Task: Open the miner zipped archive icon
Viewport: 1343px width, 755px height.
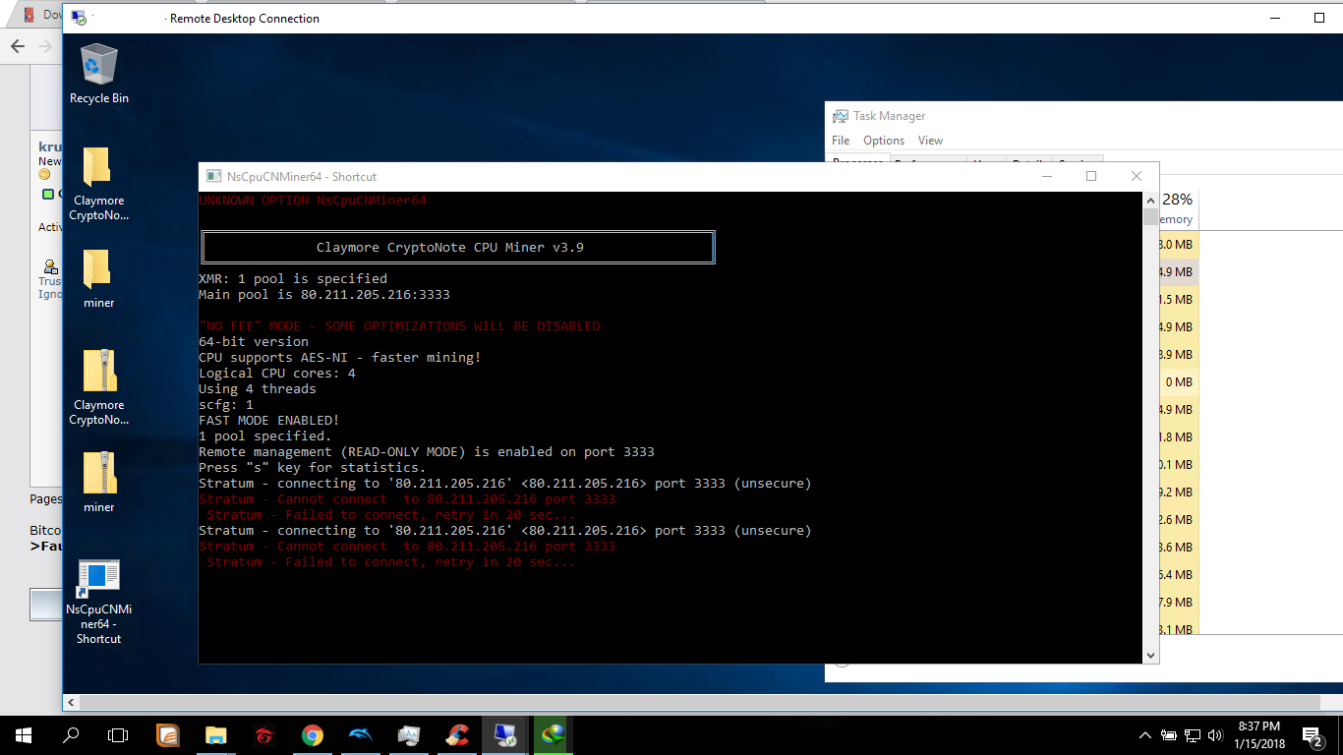Action: pyautogui.click(x=99, y=483)
